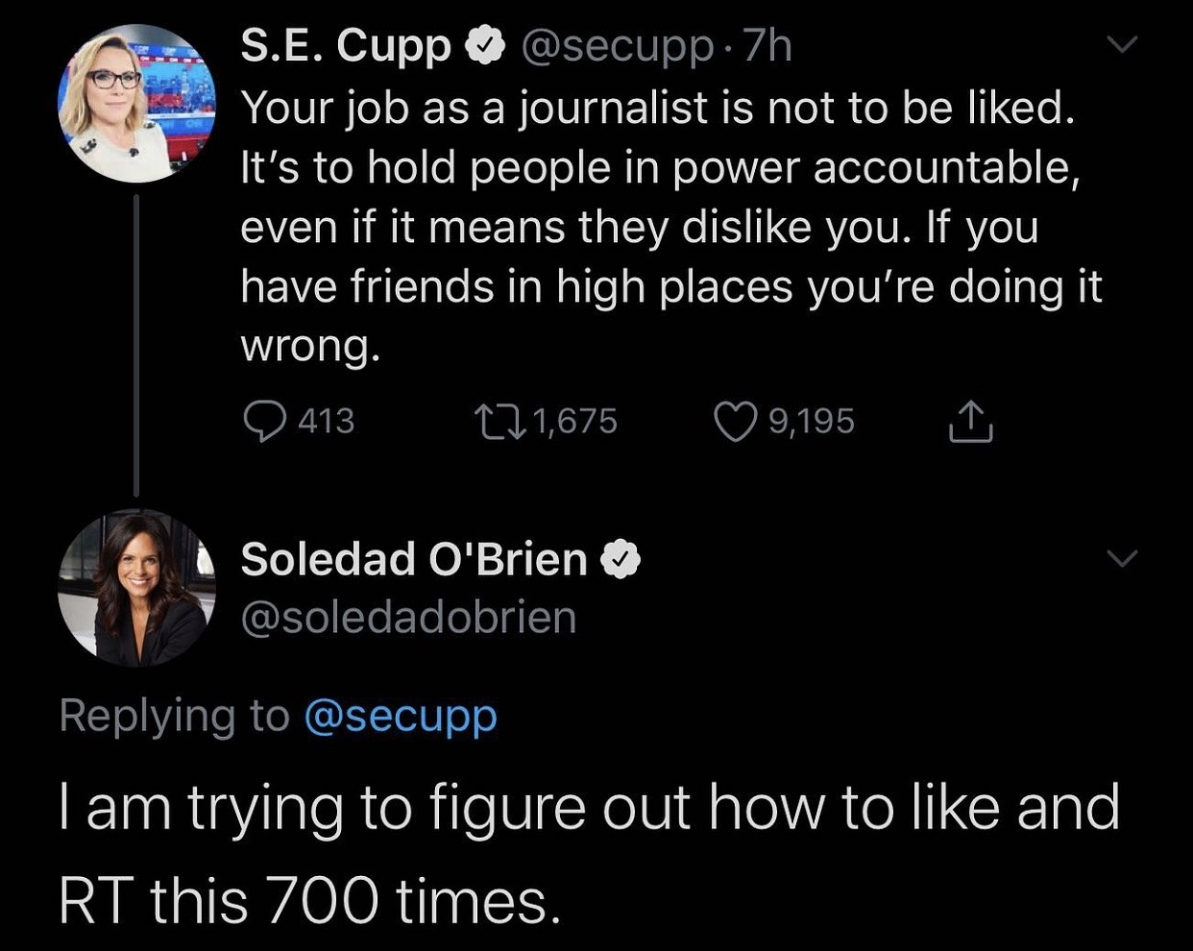The width and height of the screenshot is (1193, 951).
Task: Retweet S.E. Cupp's tweet
Action: click(x=500, y=422)
